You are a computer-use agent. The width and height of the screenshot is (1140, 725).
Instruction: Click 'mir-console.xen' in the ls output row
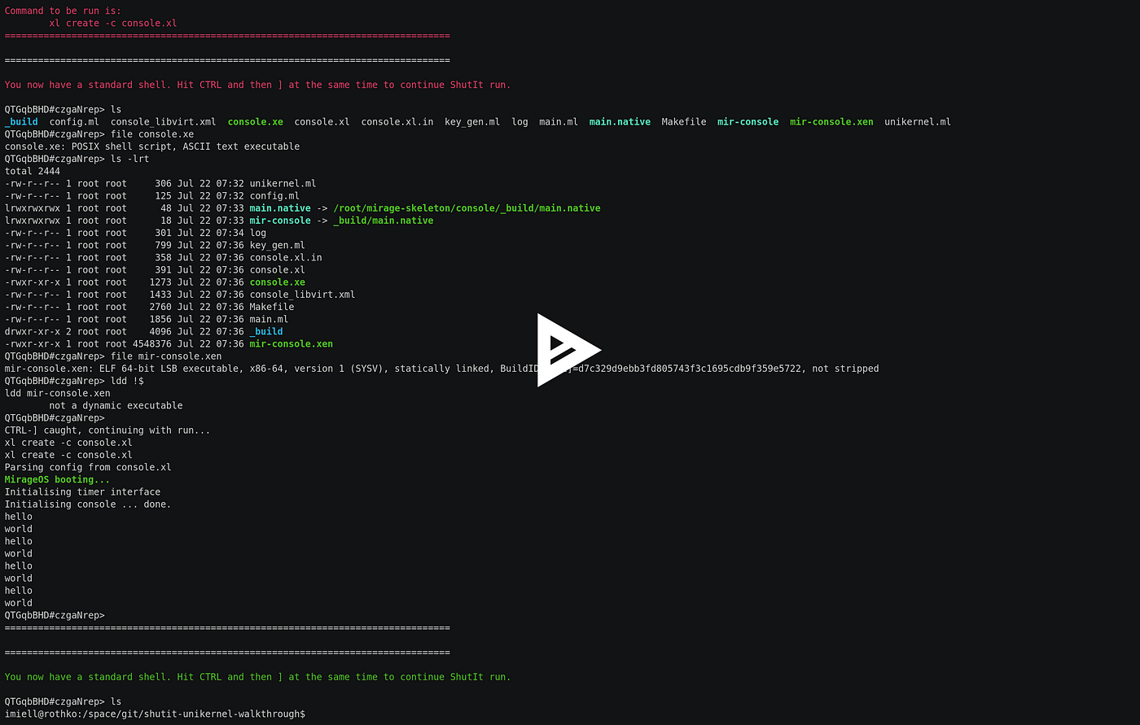pyautogui.click(x=831, y=122)
